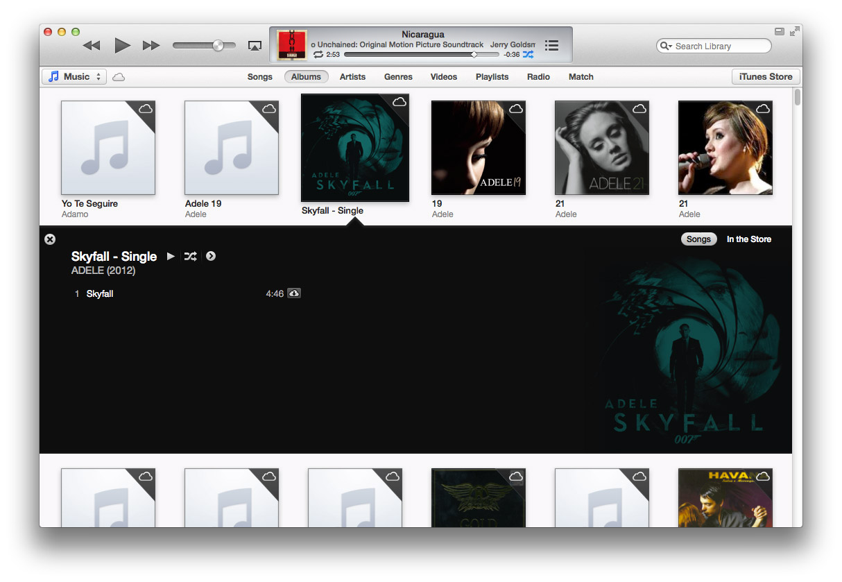Skip to the next track
This screenshot has width=842, height=582.
tap(151, 46)
